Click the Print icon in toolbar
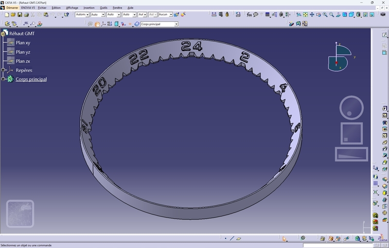Screen dimensions: 389x248 (x=26, y=15)
